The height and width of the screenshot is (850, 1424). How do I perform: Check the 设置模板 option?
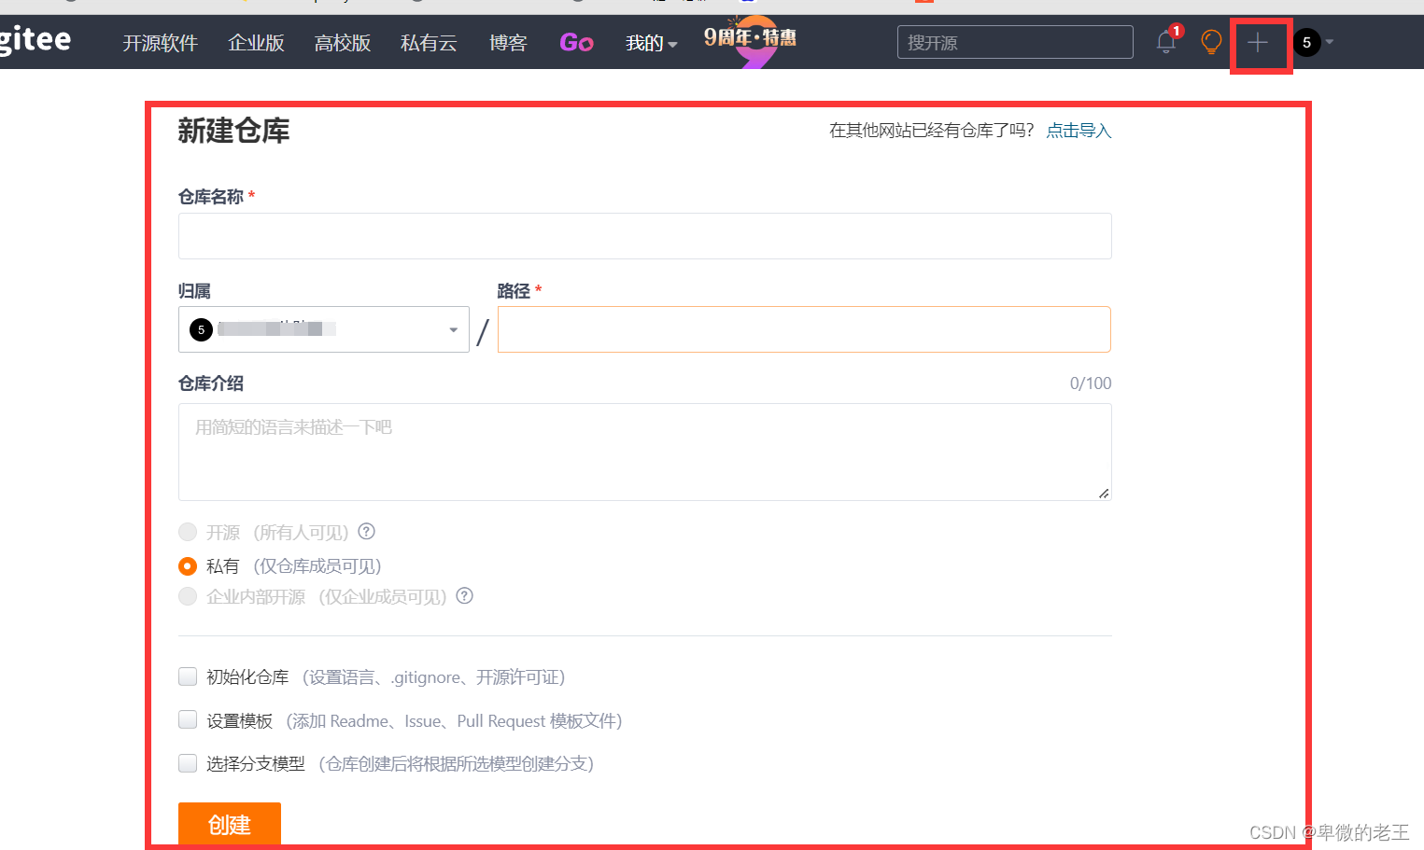coord(187,719)
